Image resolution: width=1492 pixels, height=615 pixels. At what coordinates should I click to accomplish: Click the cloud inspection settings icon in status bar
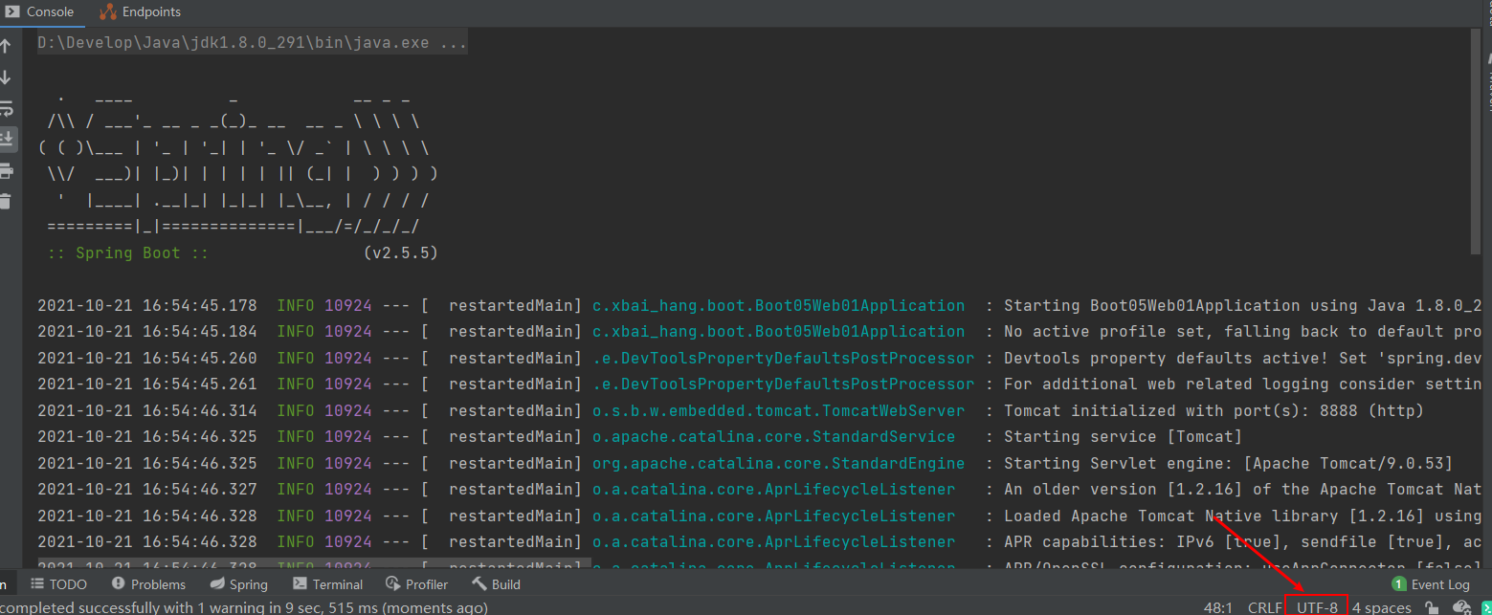(x=1460, y=607)
